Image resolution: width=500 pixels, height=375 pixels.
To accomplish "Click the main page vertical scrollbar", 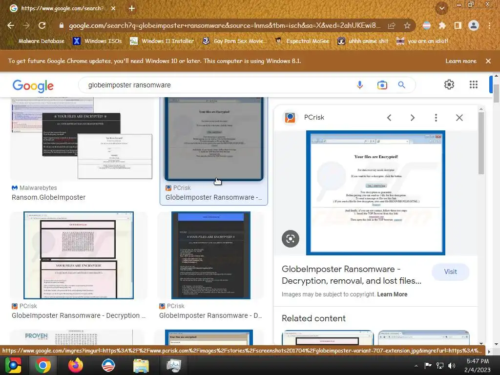I will click(496, 94).
